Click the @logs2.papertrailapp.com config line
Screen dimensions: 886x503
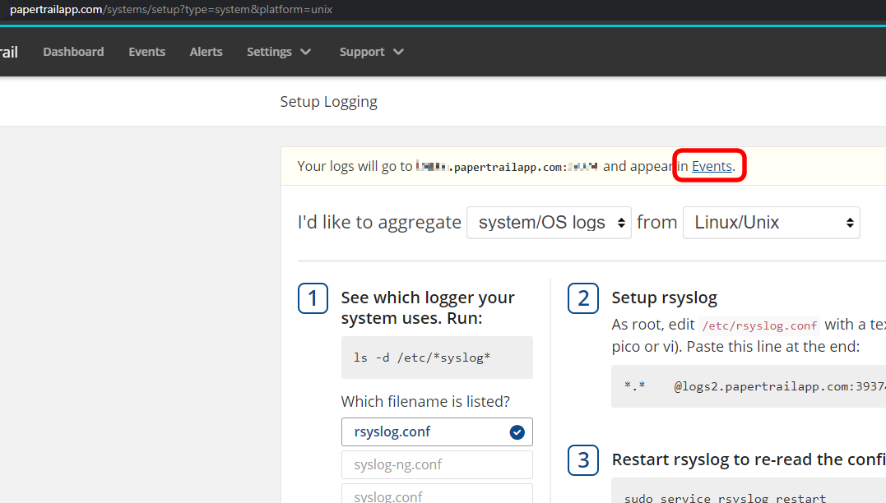(749, 386)
